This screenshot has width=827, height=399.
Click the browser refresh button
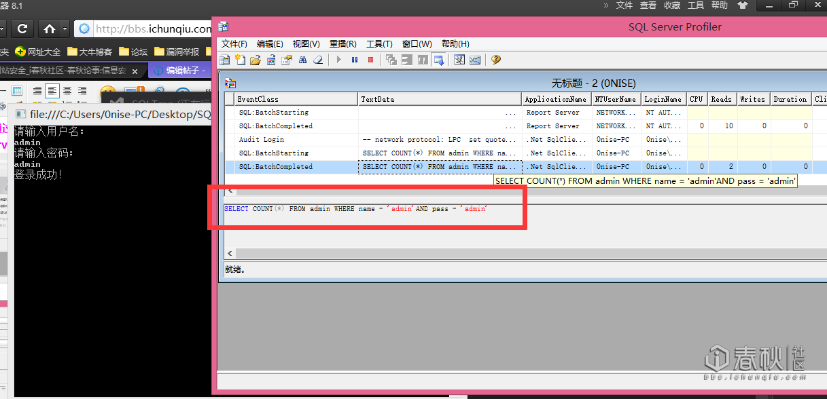pyautogui.click(x=22, y=28)
